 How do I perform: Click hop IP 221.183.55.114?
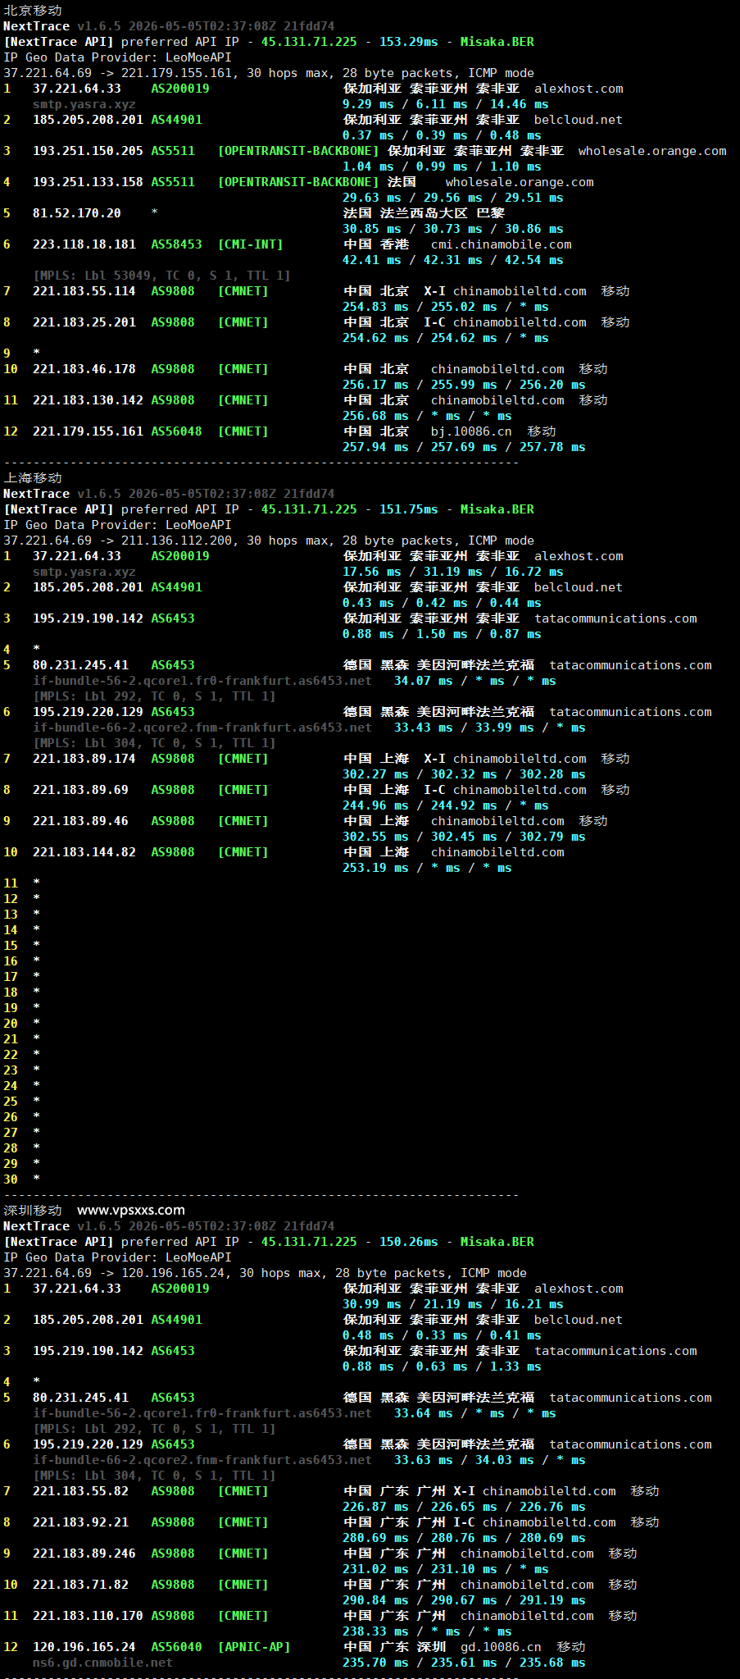pos(84,291)
